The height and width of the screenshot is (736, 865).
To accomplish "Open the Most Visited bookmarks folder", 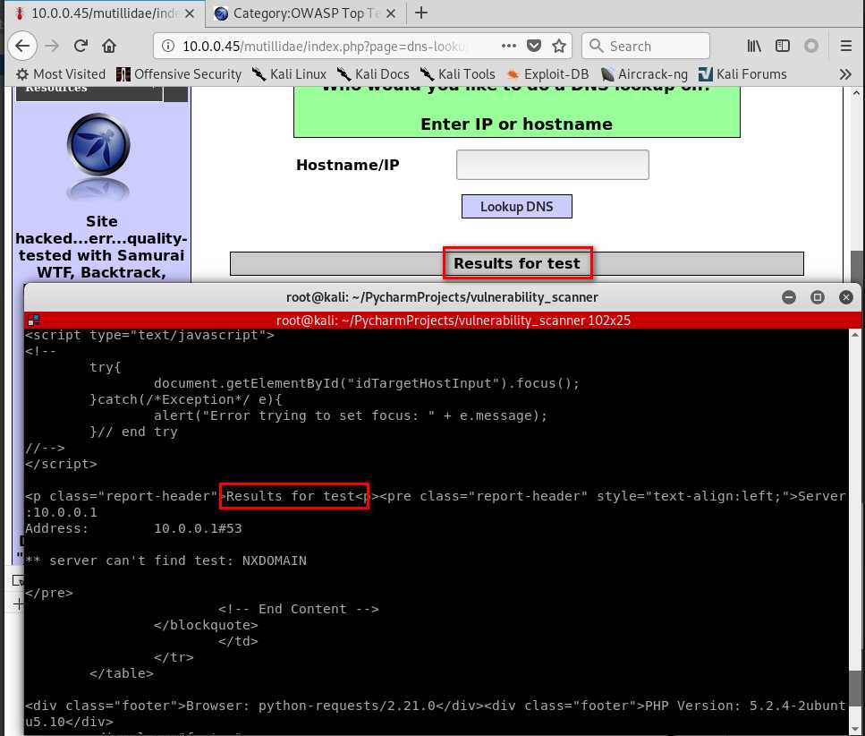I will point(61,74).
